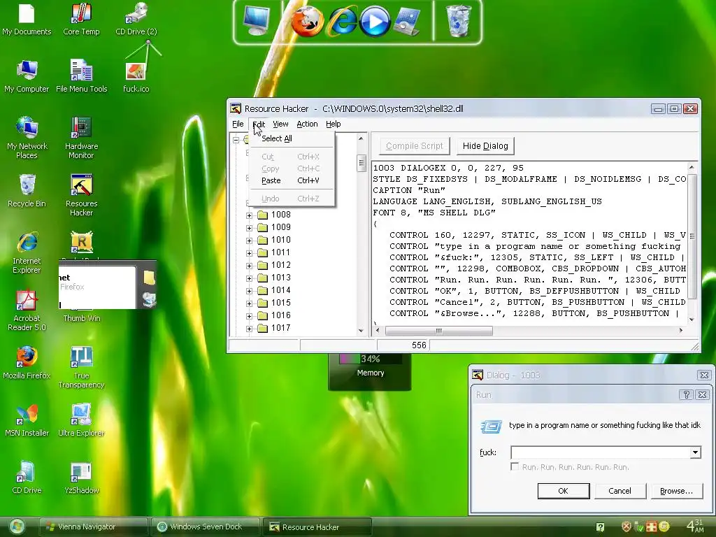Open the Recycle Bin desktop icon
716x537 pixels.
[x=27, y=191]
